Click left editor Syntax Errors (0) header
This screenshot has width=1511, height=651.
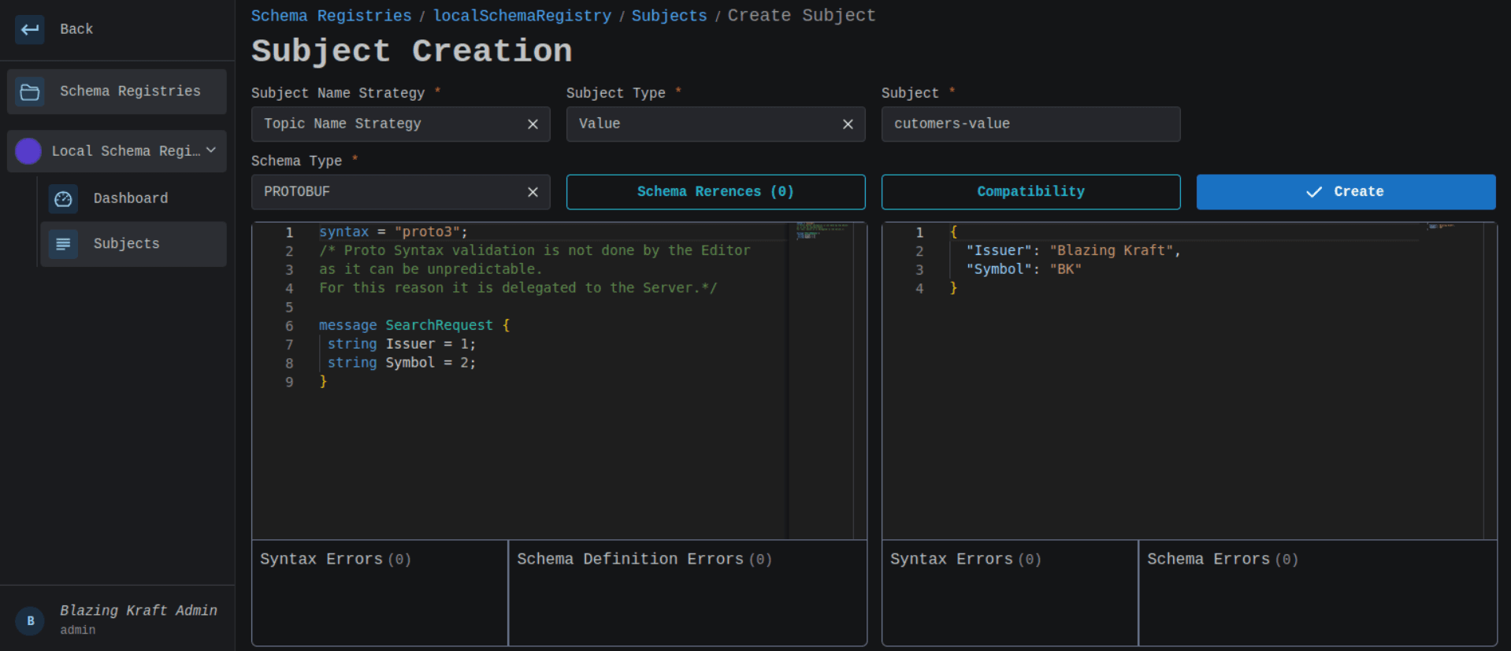click(336, 559)
